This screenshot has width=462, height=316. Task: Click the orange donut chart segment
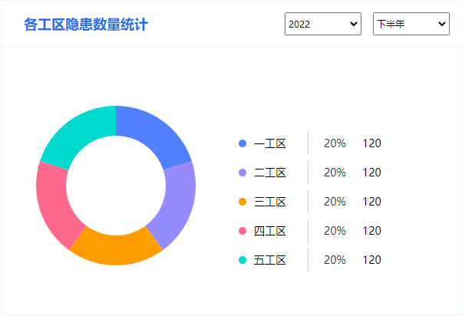click(116, 249)
